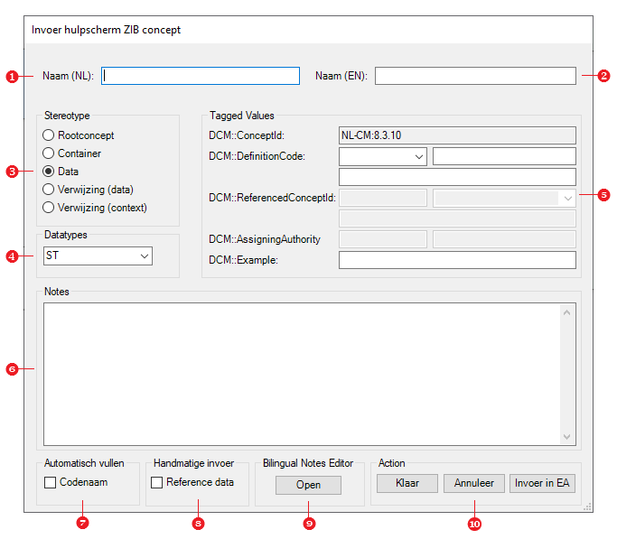Click inside the Notes text area
The width and height of the screenshot is (617, 539).
(x=302, y=375)
